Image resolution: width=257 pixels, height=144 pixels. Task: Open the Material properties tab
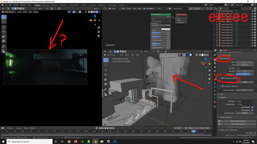pos(215,102)
